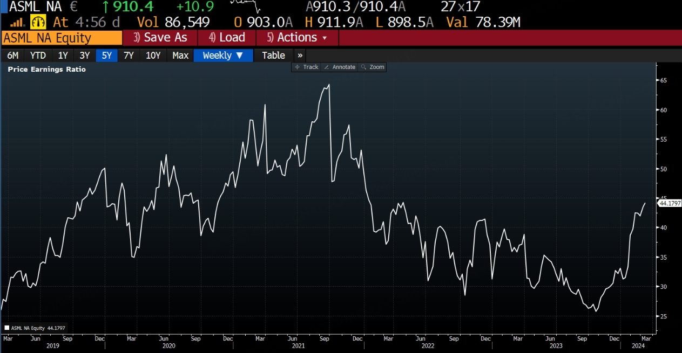Viewport: 682px width, 353px height.
Task: Click the 2021 year label on axis
Action: 298,345
